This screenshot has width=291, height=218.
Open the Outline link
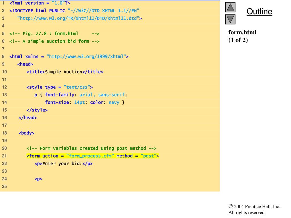259,11
